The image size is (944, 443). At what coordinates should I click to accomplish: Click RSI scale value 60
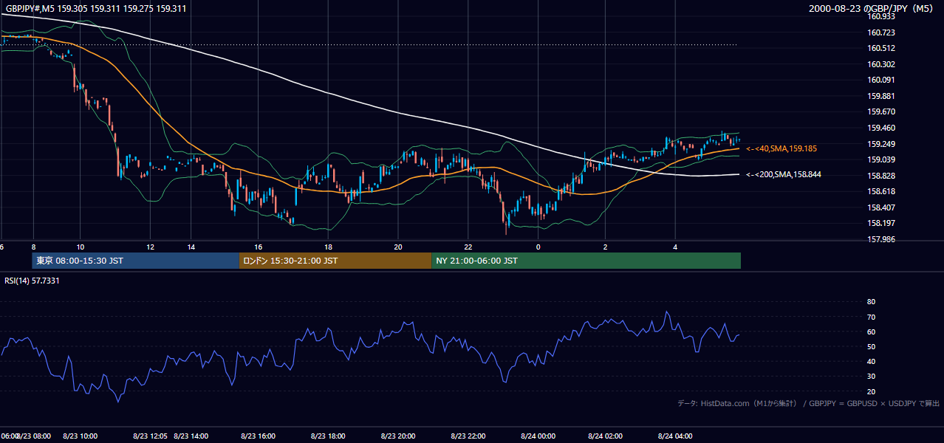point(871,332)
